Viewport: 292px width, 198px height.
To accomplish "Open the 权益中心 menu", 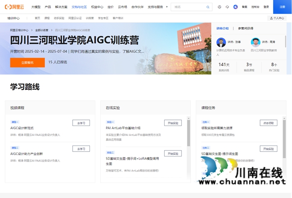I will click(x=97, y=7).
